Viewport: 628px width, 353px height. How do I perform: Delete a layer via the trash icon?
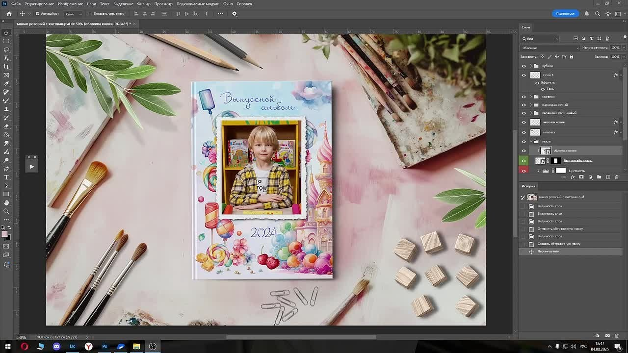(617, 177)
